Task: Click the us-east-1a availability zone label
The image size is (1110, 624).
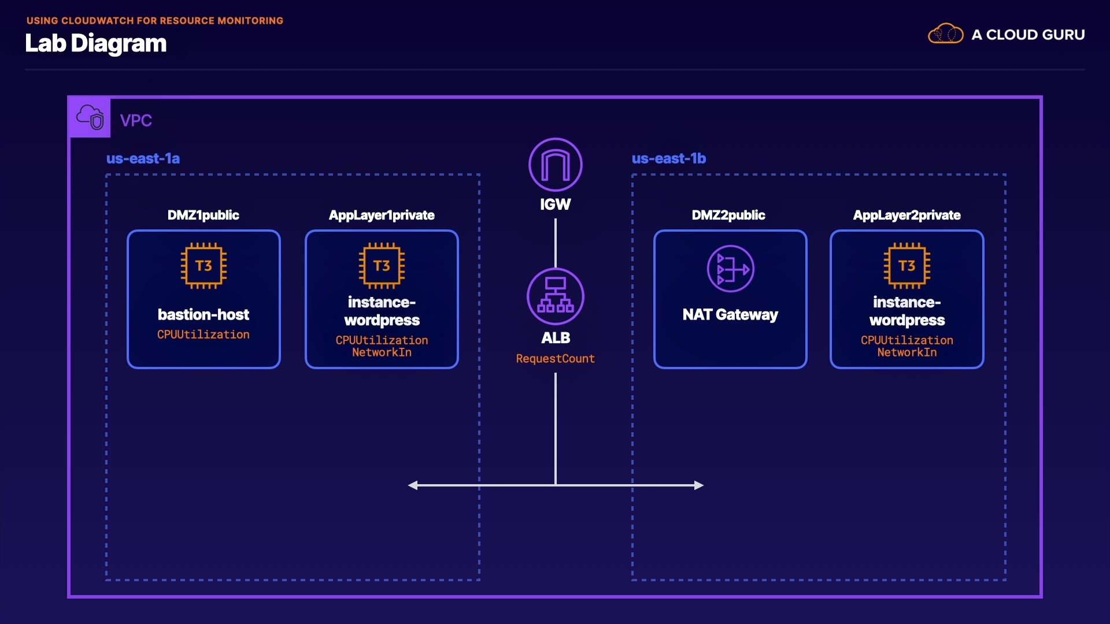Action: pos(143,158)
